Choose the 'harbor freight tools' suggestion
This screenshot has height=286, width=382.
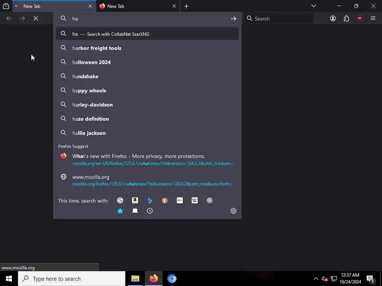coord(147,48)
